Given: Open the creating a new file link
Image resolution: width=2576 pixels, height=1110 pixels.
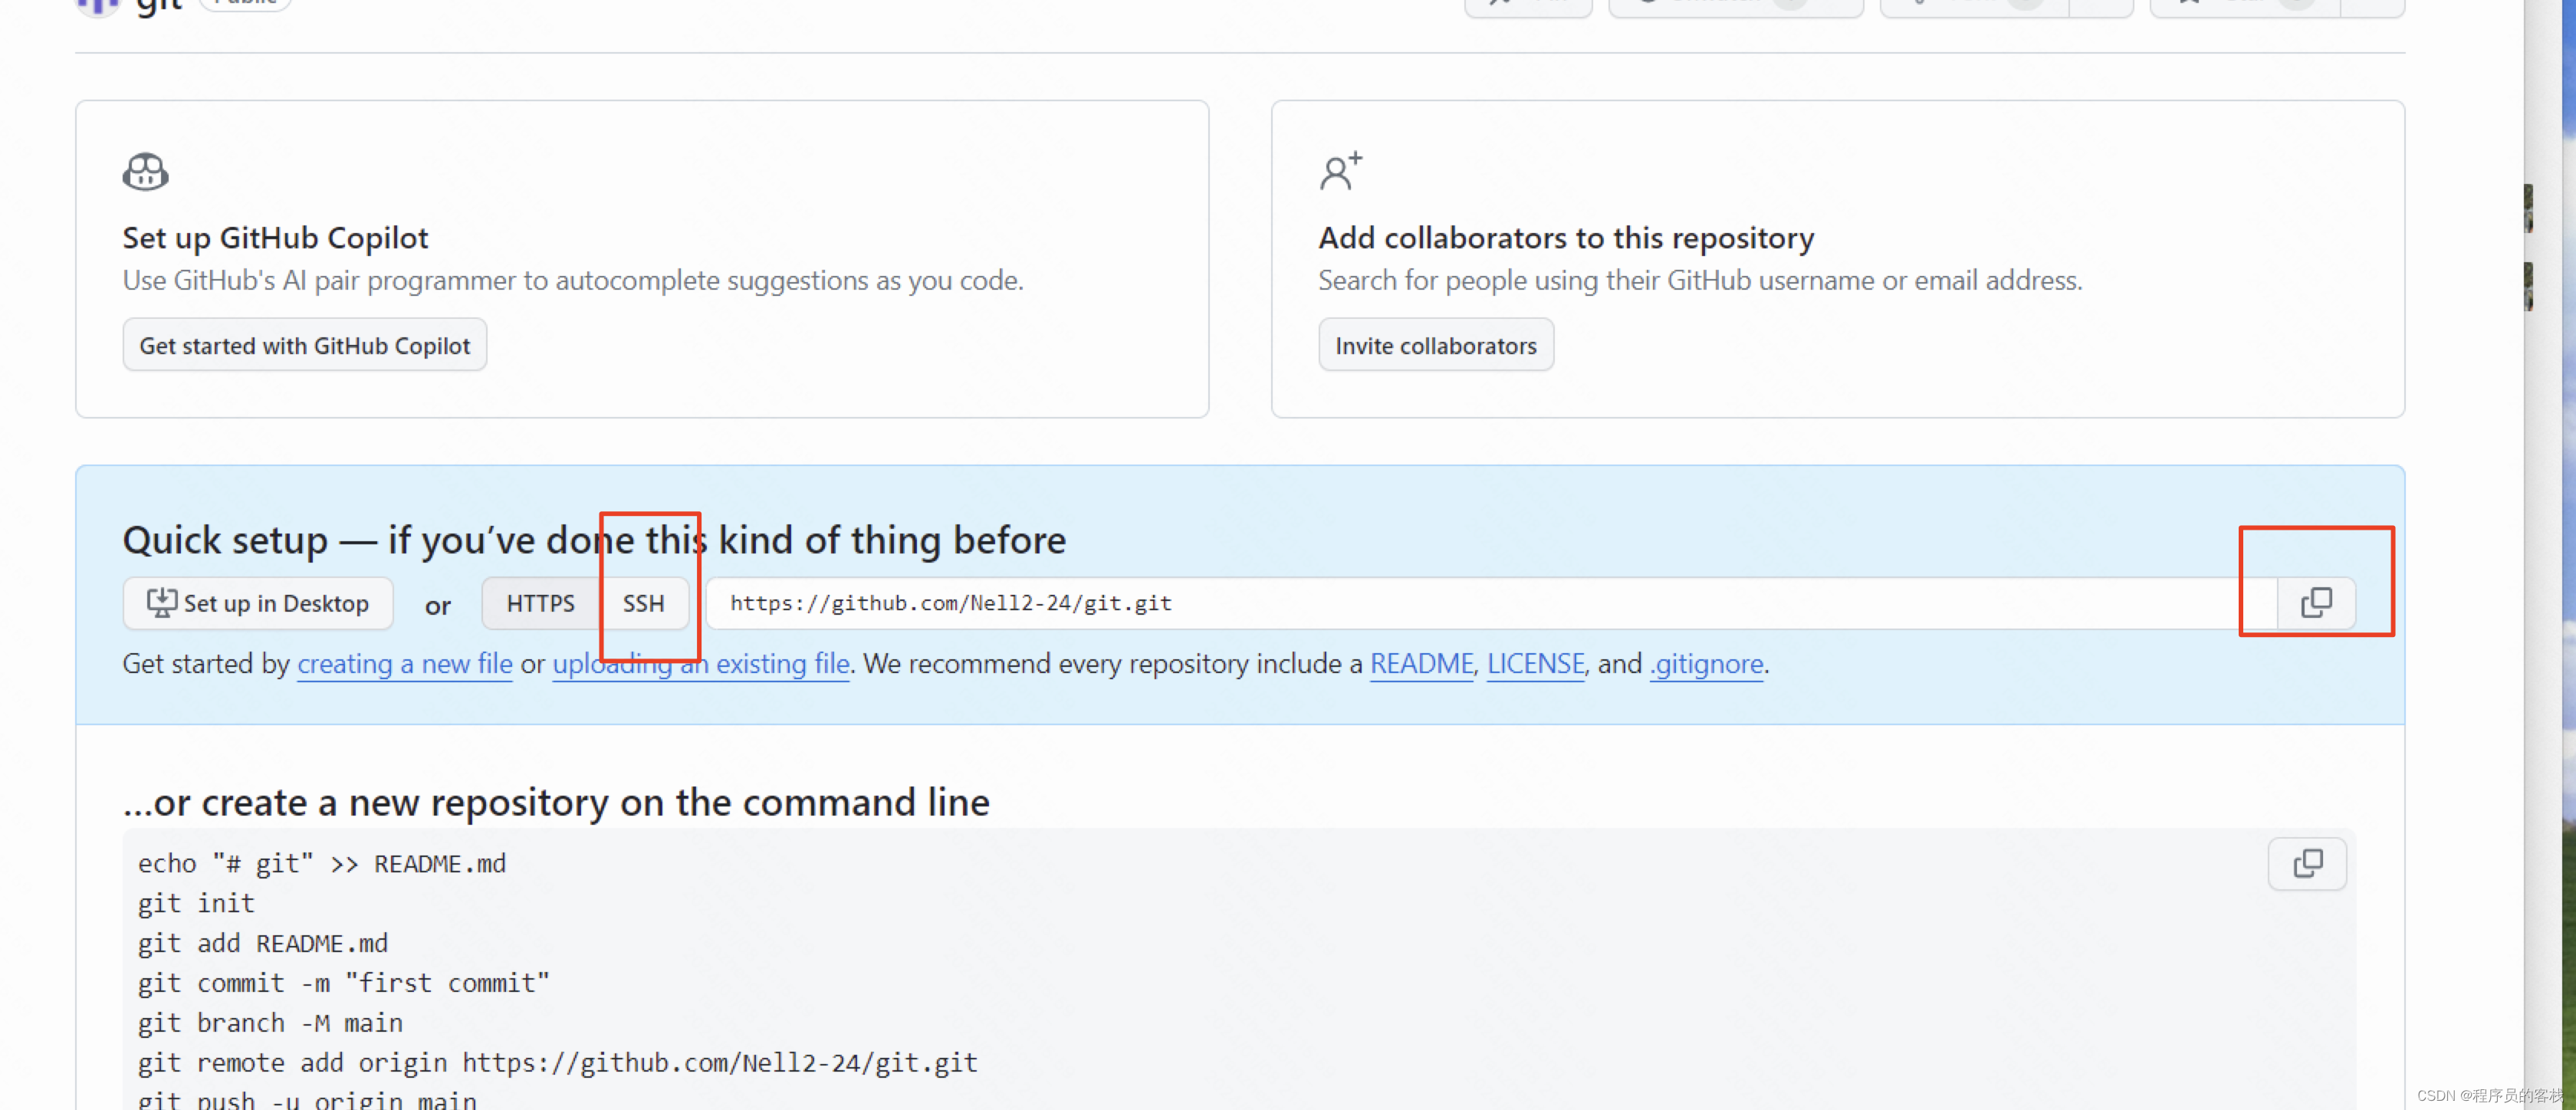Looking at the screenshot, I should (x=404, y=663).
